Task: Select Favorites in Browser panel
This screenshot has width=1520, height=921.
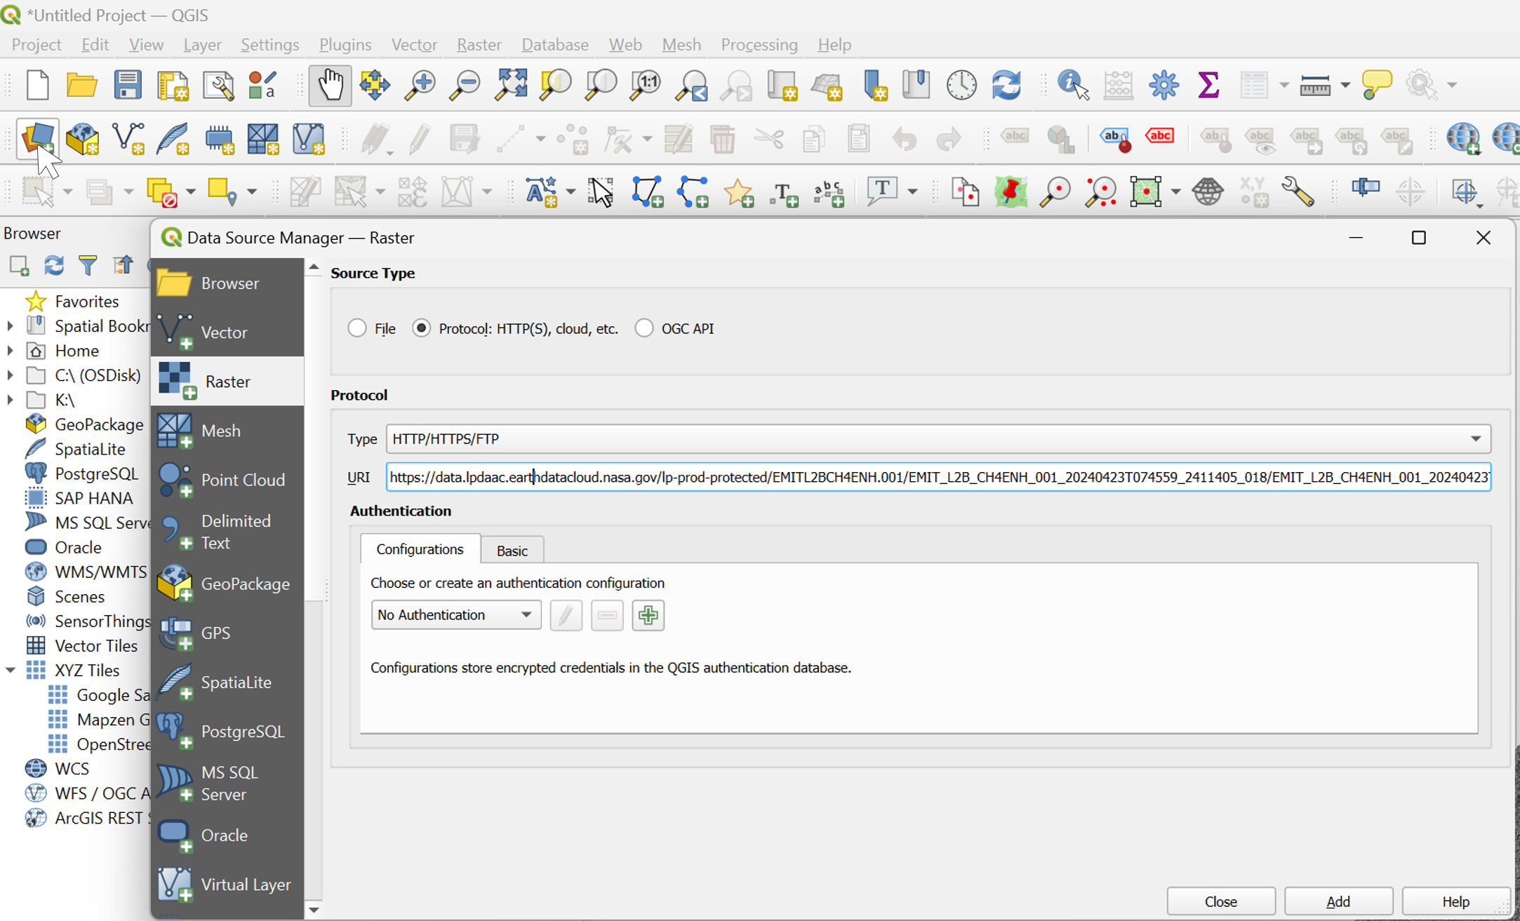Action: tap(86, 302)
